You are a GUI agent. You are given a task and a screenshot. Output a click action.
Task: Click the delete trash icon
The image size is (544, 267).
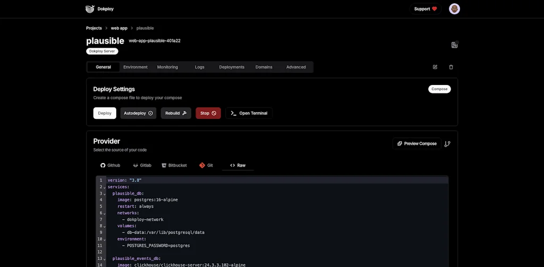point(451,67)
